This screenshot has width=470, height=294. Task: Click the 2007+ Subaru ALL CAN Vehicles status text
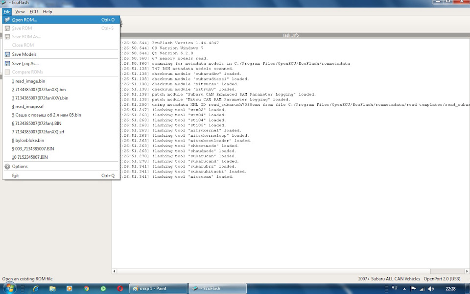(389, 279)
